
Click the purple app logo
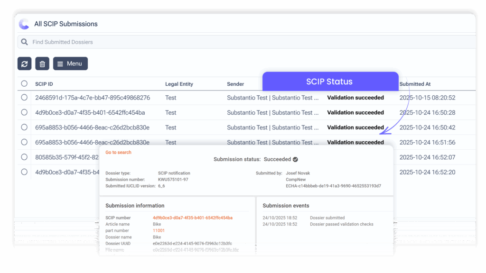(24, 24)
